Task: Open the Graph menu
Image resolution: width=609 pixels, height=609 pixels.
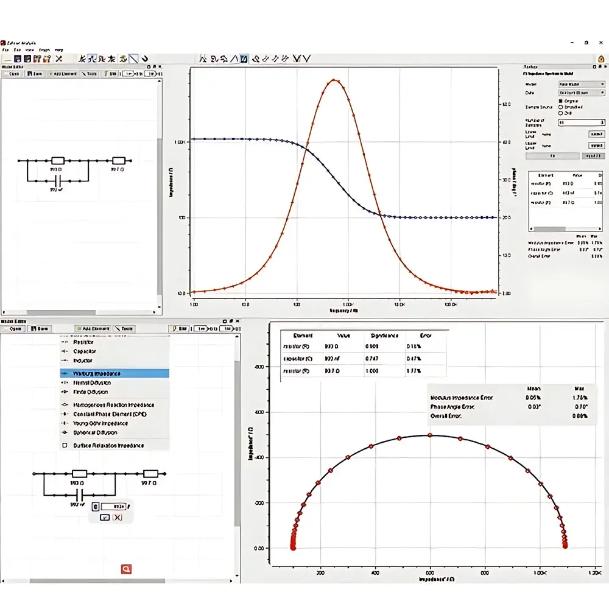Action: point(44,50)
